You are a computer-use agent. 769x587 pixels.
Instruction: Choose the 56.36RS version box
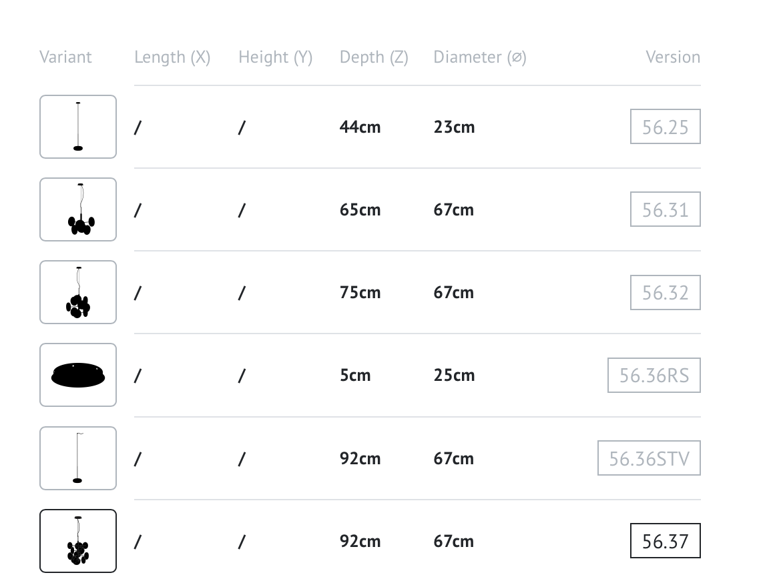(x=654, y=376)
